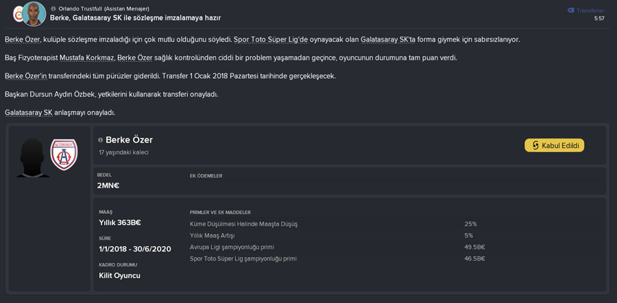Viewport: 617px width, 303px height.
Task: Open Galatasaray SK link in last line
Action: tap(29, 112)
